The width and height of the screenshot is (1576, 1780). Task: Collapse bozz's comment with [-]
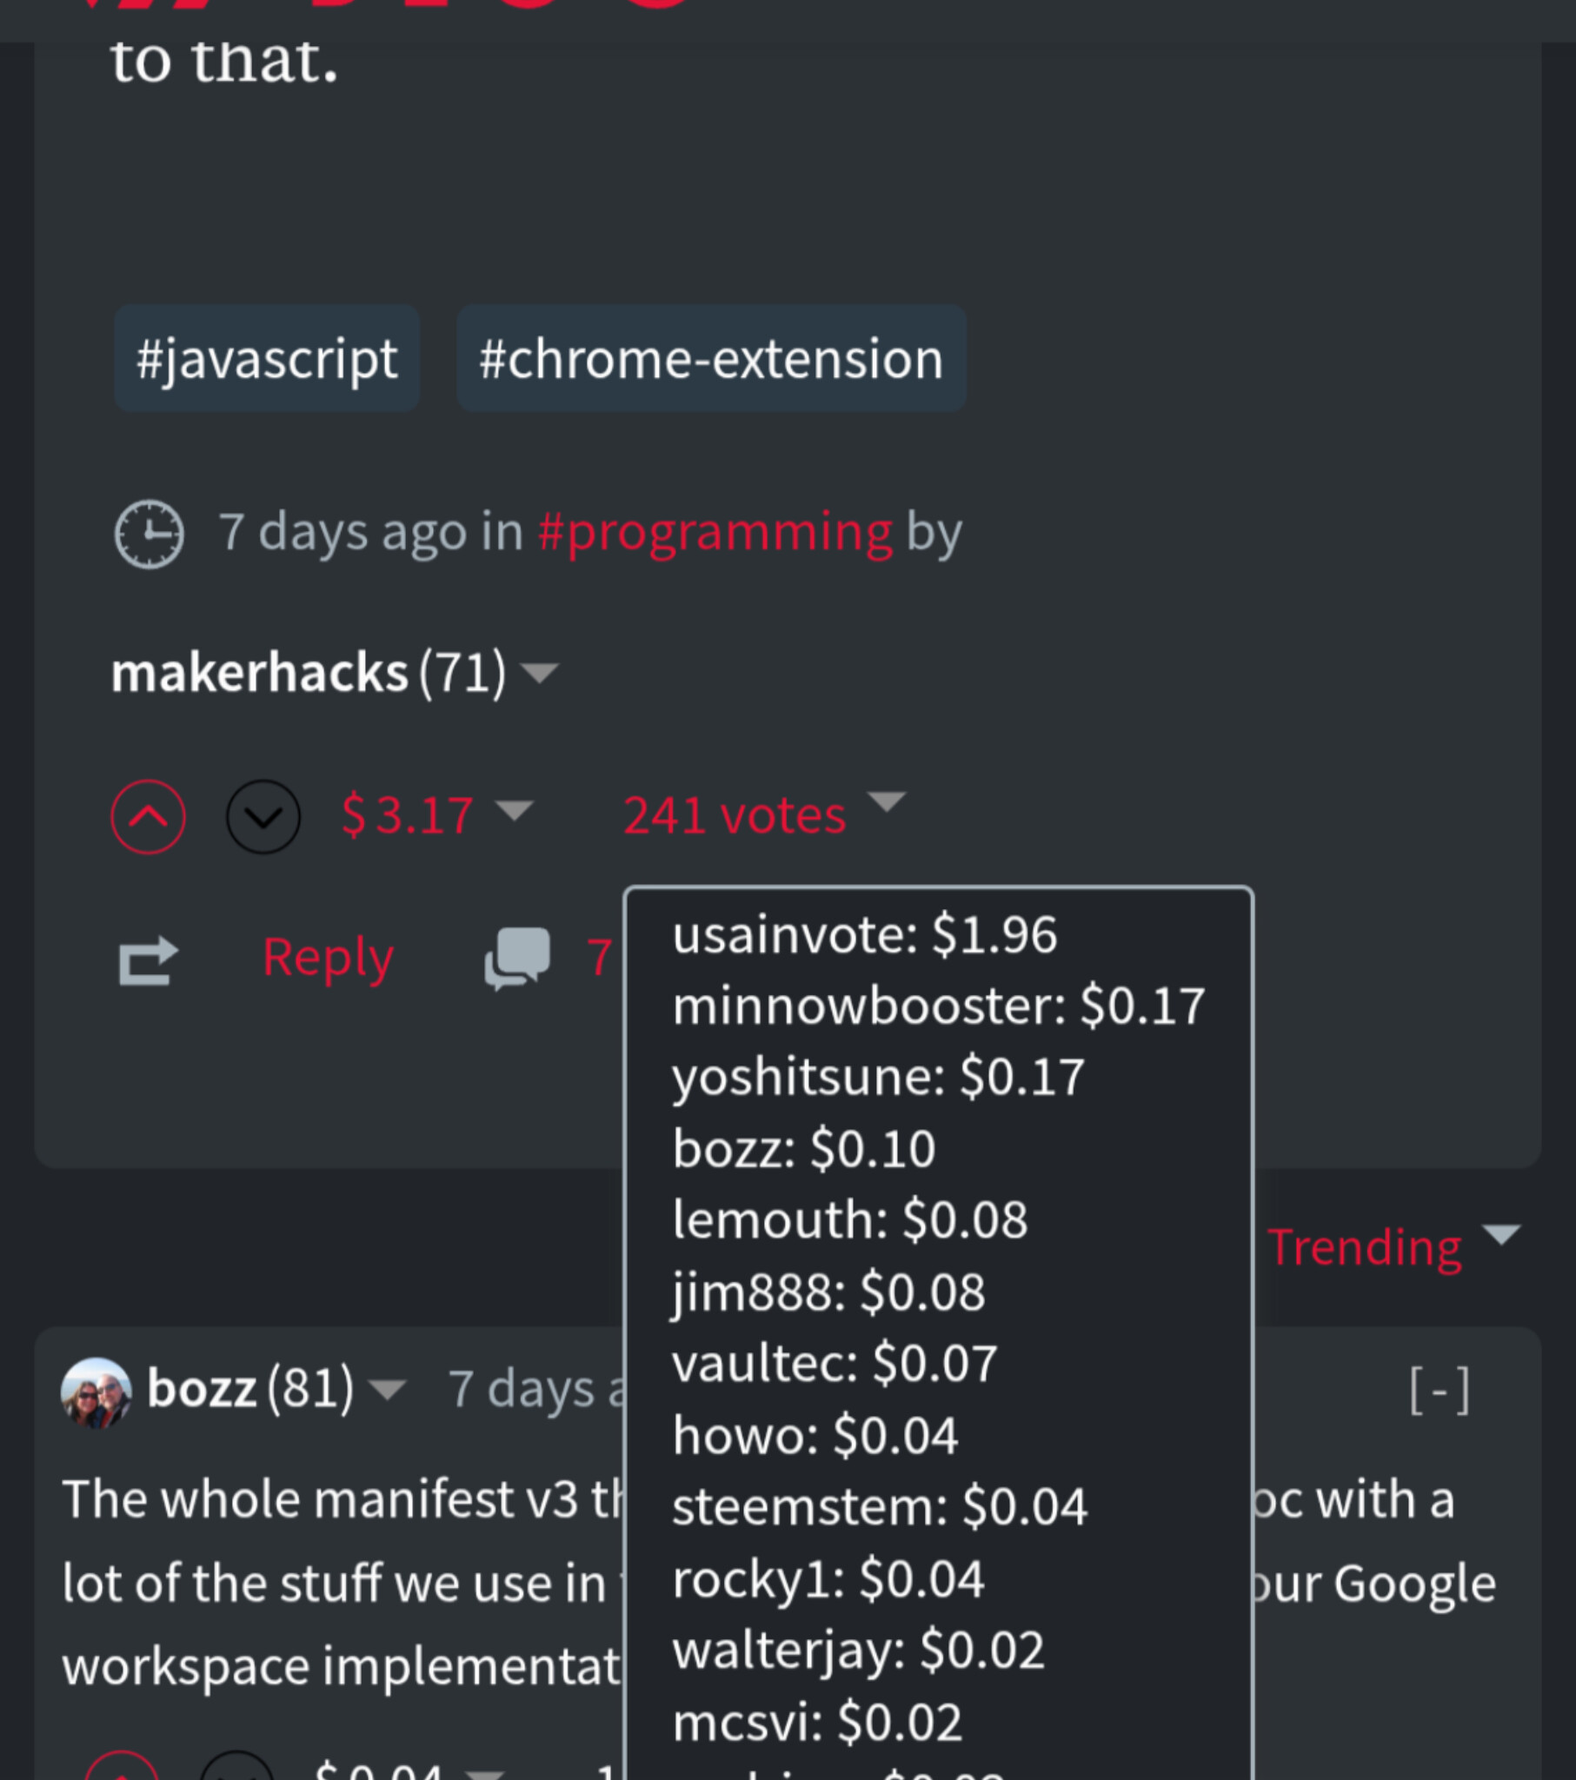click(1439, 1391)
